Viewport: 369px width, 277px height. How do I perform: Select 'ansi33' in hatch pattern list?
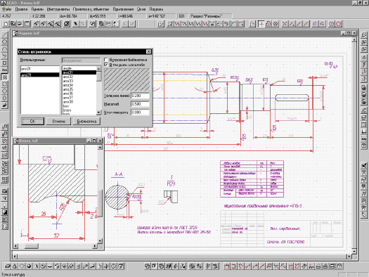click(x=79, y=81)
